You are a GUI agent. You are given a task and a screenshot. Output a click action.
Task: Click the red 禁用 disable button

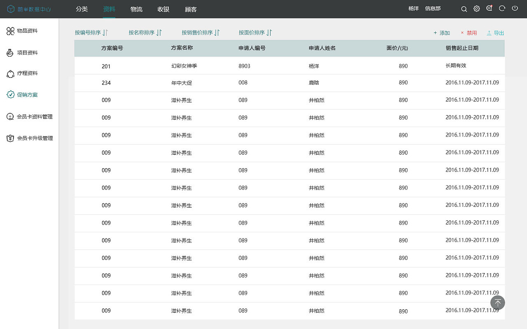469,33
